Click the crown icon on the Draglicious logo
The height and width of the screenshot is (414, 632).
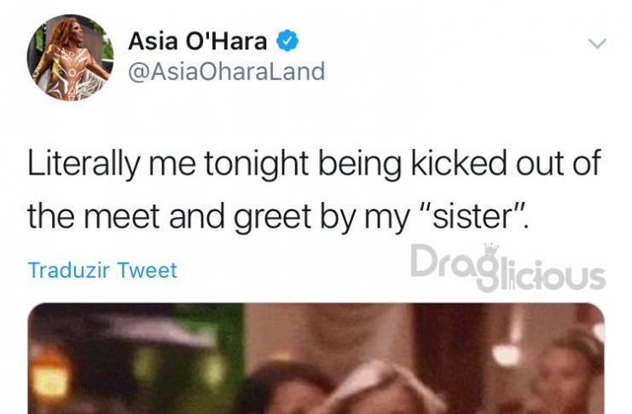(x=491, y=248)
